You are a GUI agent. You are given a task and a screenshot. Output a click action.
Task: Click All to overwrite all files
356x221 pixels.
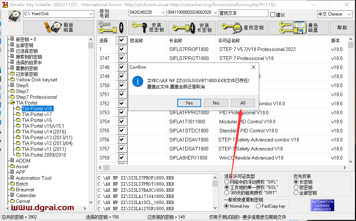243,103
